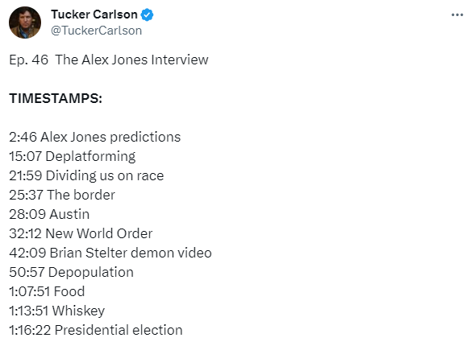Select the 1:07:51 Food timestamp
The height and width of the screenshot is (346, 470).
[x=30, y=291]
